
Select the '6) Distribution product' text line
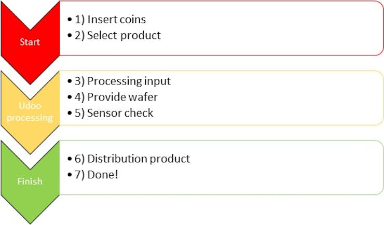[x=132, y=159]
